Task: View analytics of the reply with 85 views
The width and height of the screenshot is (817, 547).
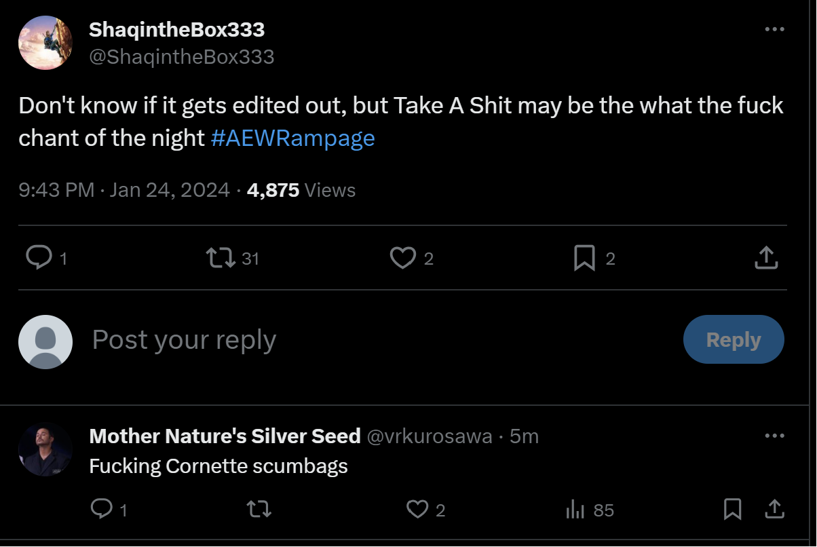Action: coord(575,509)
